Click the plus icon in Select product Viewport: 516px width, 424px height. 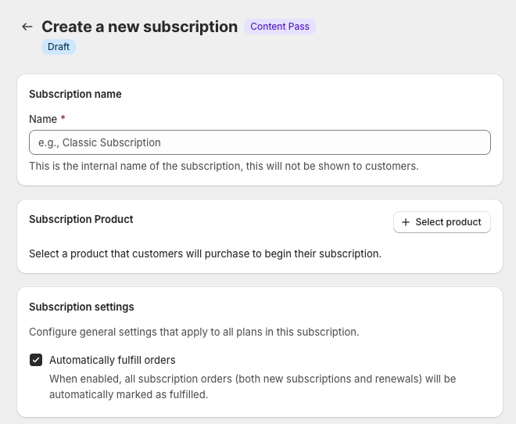point(405,222)
